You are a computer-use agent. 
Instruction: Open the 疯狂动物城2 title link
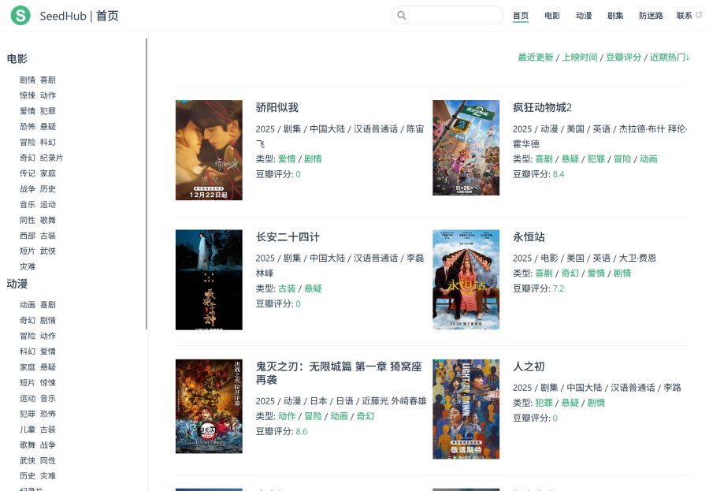click(x=542, y=107)
